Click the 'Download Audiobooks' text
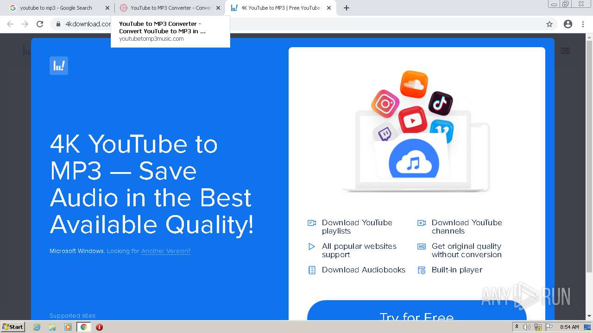This screenshot has height=333, width=593. tap(364, 270)
